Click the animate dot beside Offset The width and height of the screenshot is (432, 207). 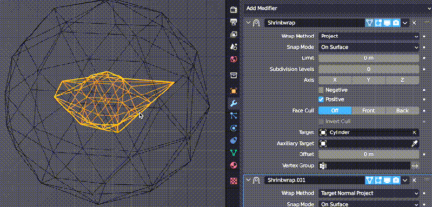[424, 155]
